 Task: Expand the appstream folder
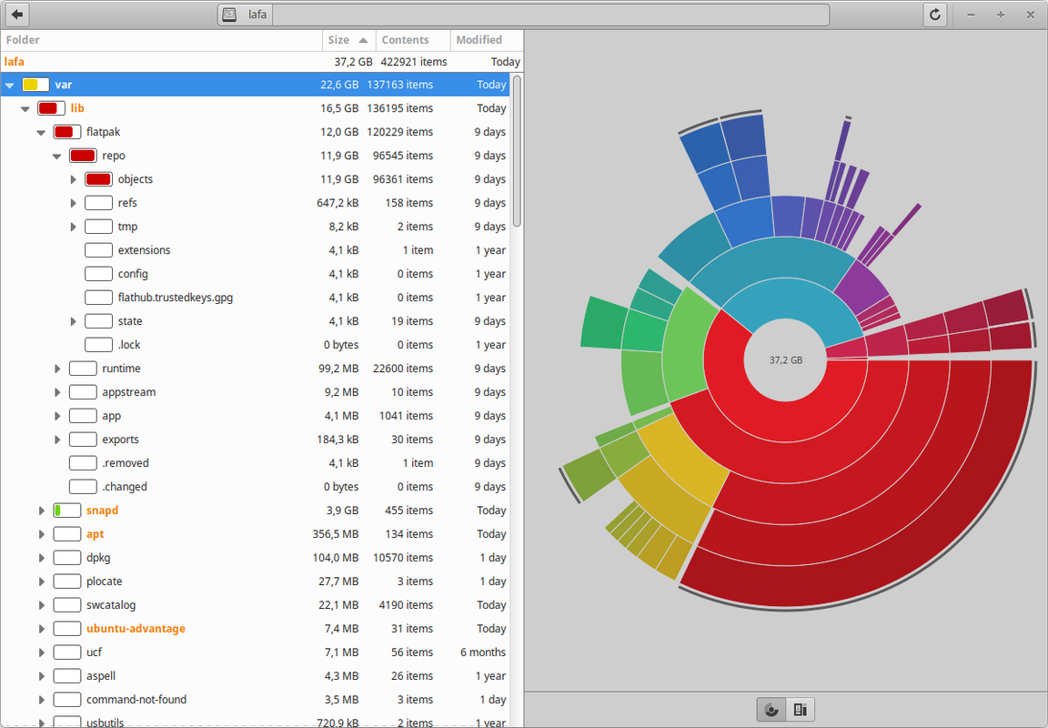[56, 392]
